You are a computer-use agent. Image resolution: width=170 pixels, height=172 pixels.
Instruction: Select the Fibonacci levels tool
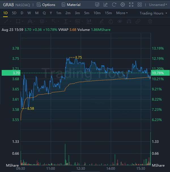pyautogui.click(x=42, y=21)
